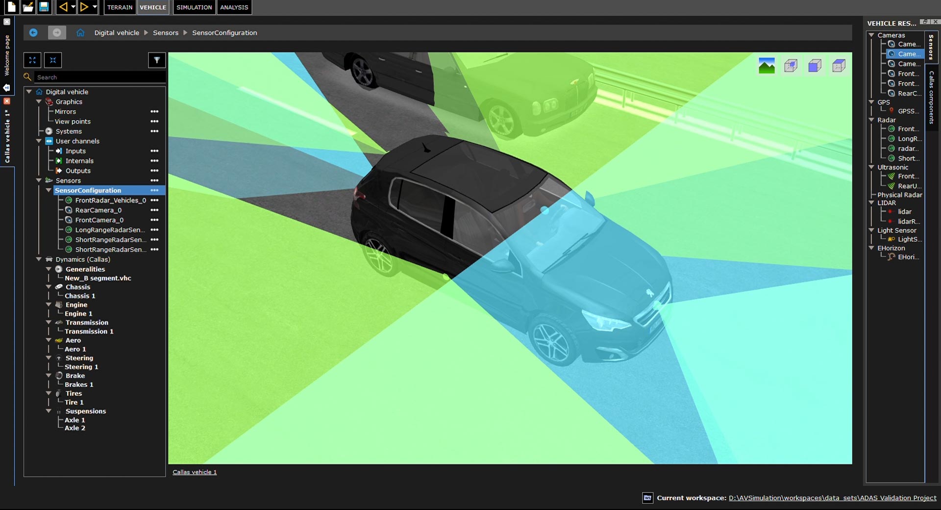The height and width of the screenshot is (510, 941).
Task: Collapse the Cameras category in Vehicle Resources
Action: (x=871, y=35)
